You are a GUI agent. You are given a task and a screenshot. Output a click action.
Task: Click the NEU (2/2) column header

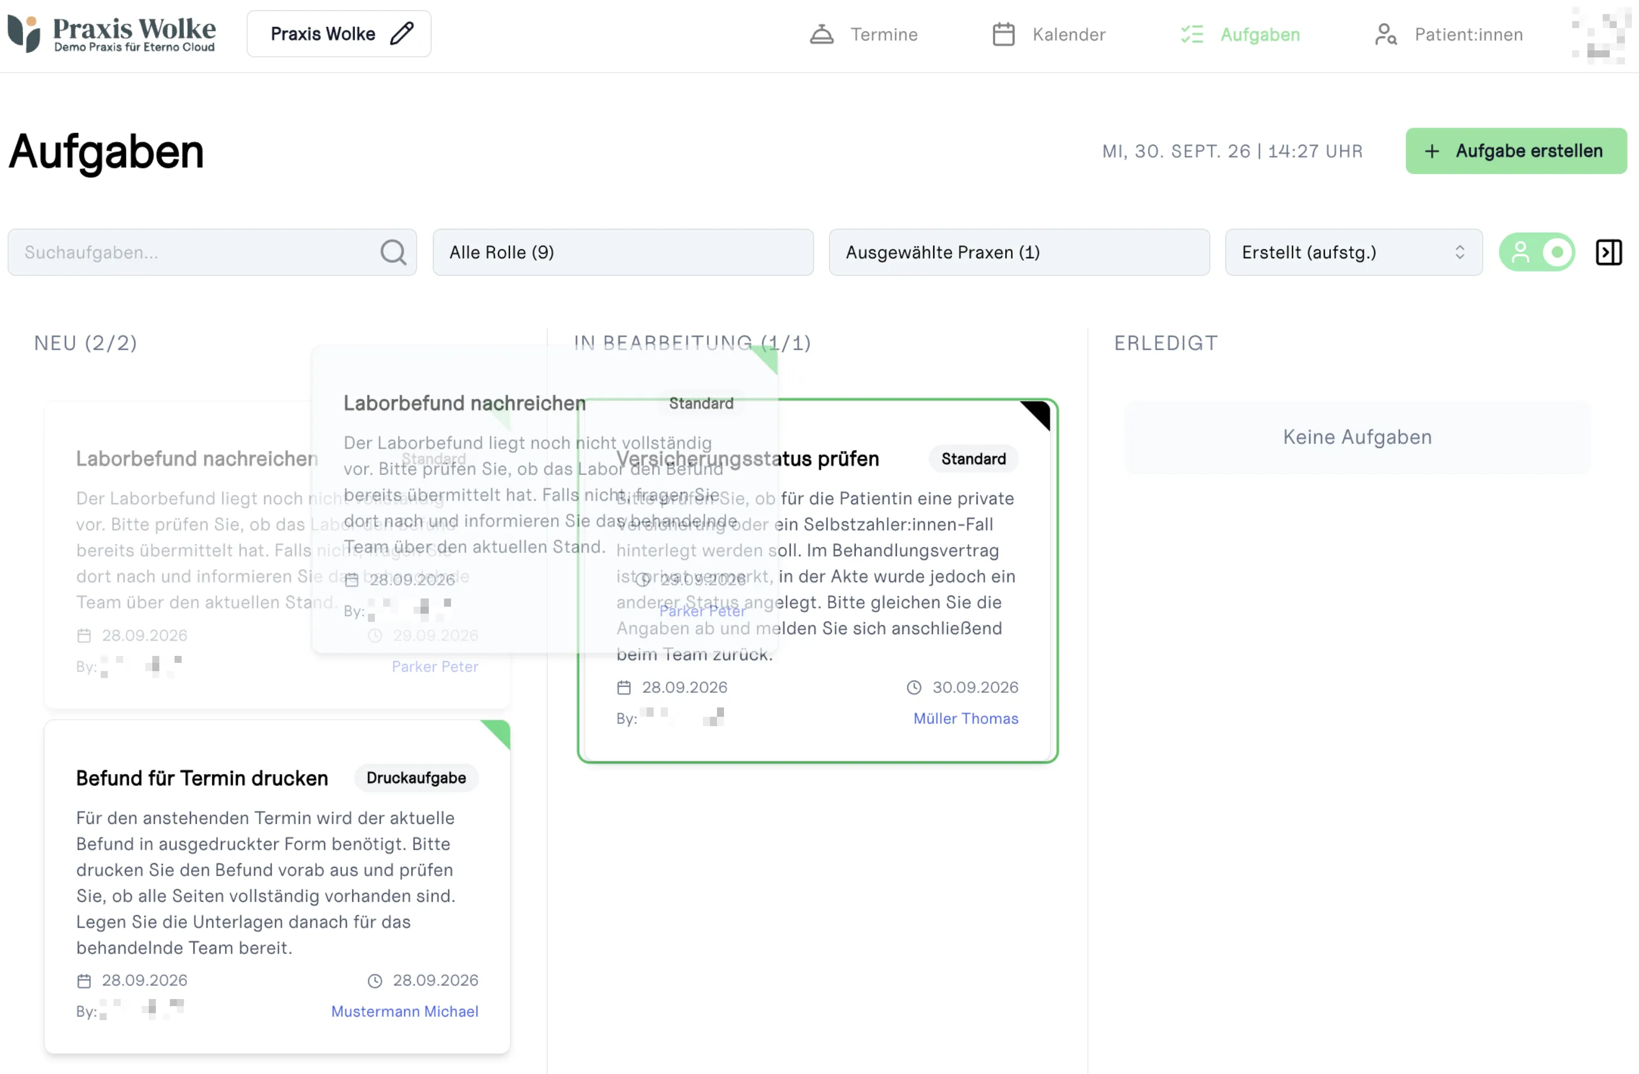coord(86,343)
